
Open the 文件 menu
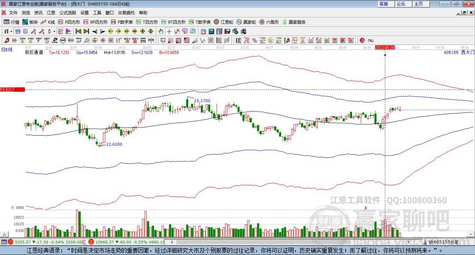tap(13, 12)
